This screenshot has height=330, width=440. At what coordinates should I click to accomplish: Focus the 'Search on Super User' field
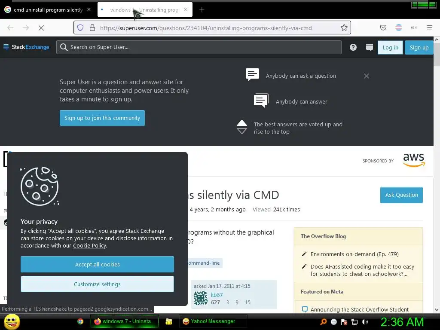(199, 47)
